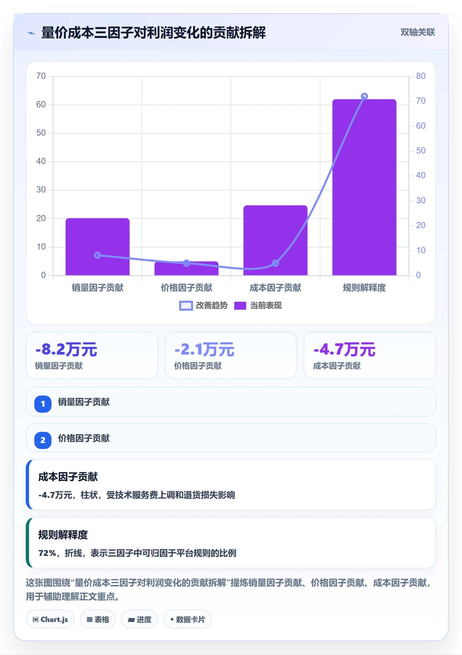This screenshot has height=655, width=462.
Task: Select the -4.7万元 data card
Action: (x=370, y=355)
